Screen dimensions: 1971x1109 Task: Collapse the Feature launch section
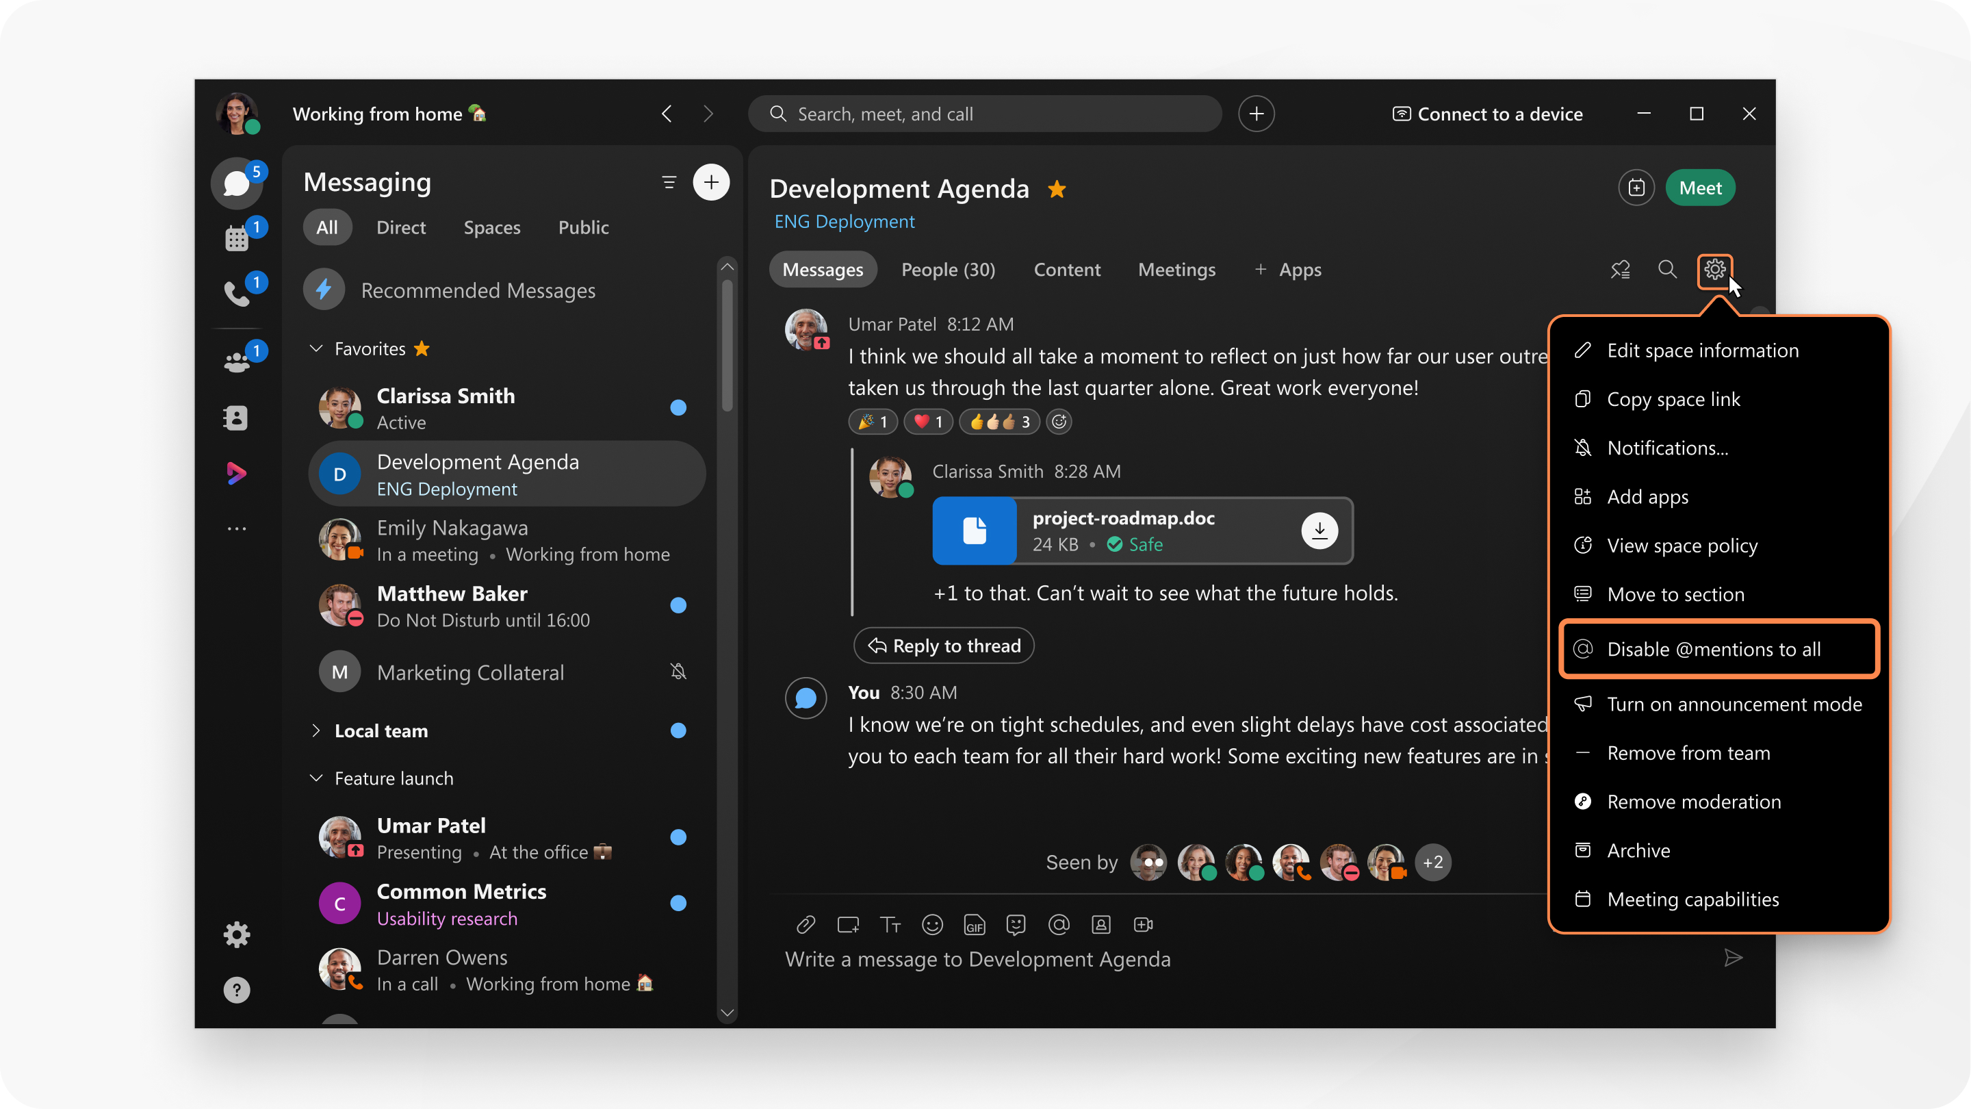tap(314, 777)
